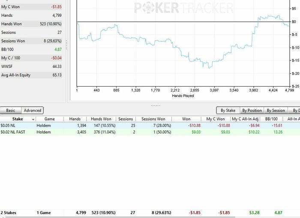Click the Sessions Won stat in sidebar

(x=31, y=41)
